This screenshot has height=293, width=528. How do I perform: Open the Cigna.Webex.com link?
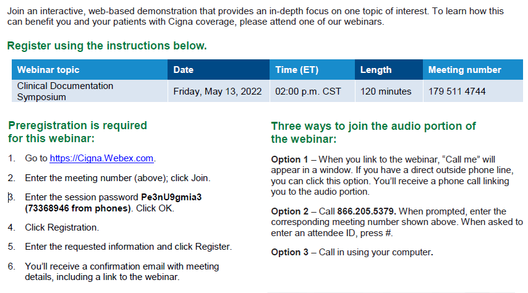tap(101, 159)
